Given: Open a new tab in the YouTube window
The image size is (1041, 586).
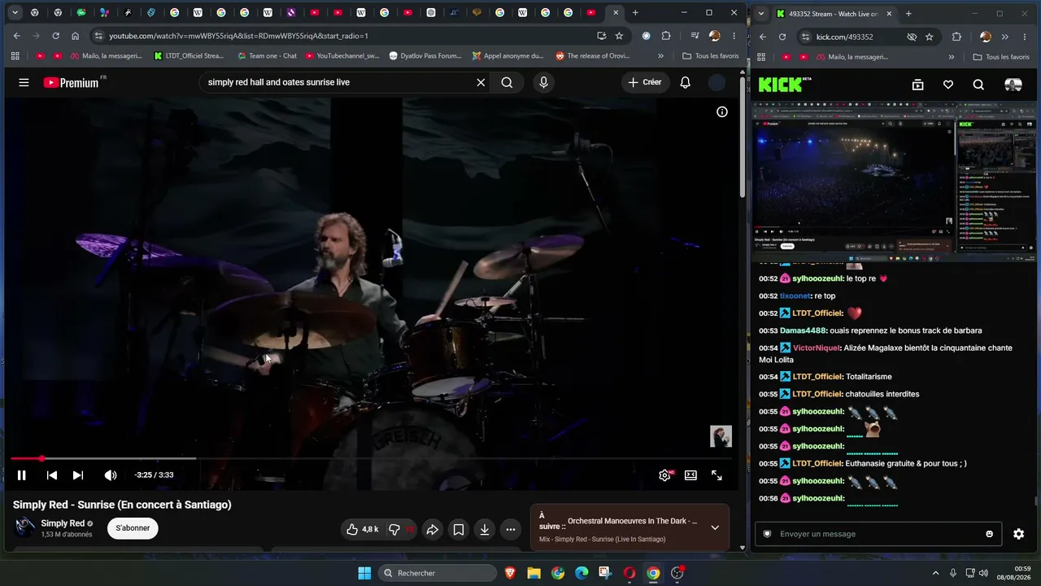Looking at the screenshot, I should coord(635,13).
